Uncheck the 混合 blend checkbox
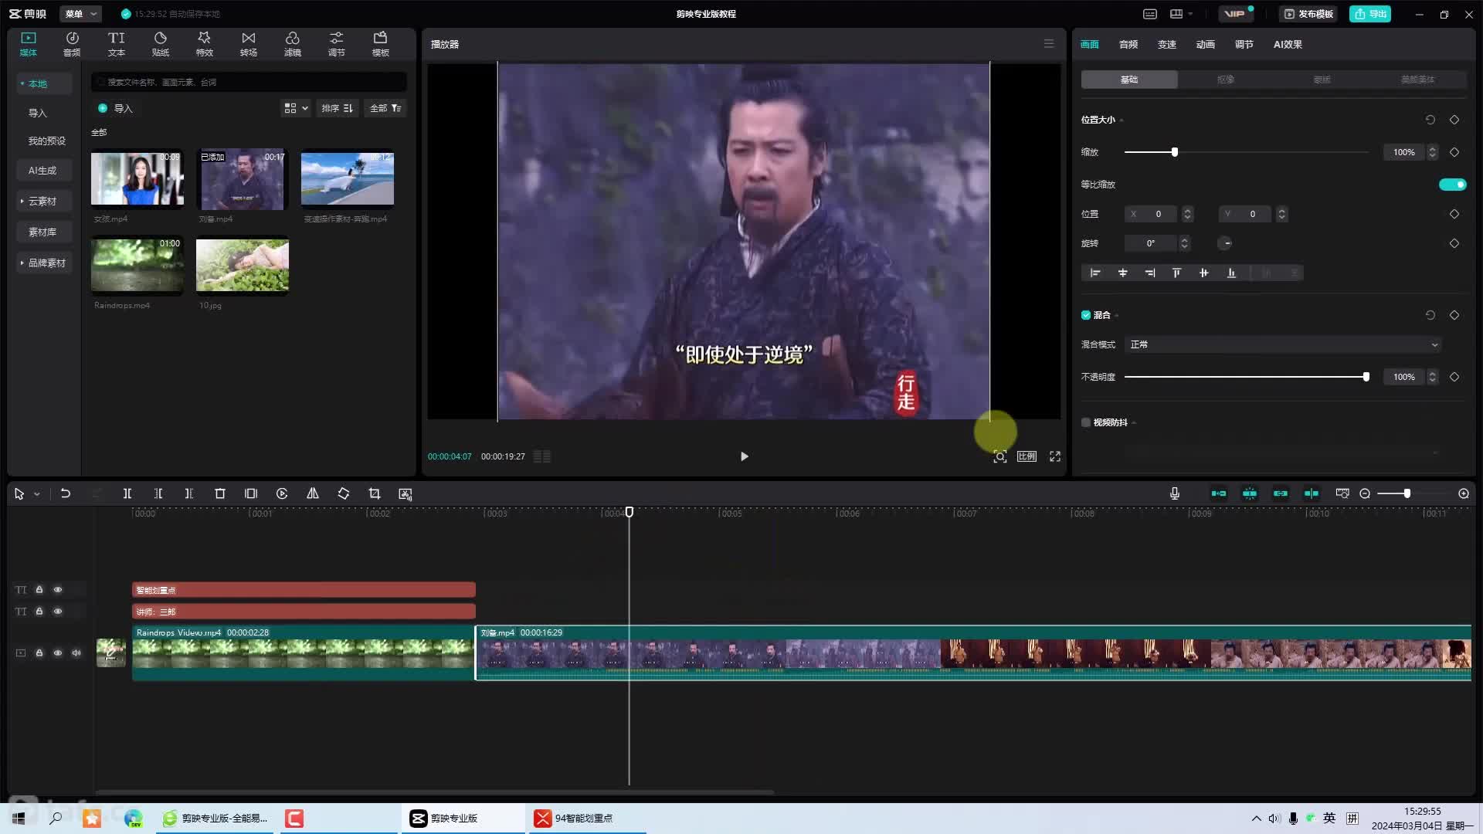 tap(1086, 315)
